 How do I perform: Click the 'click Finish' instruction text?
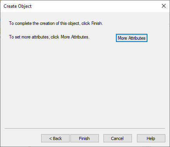92,23
